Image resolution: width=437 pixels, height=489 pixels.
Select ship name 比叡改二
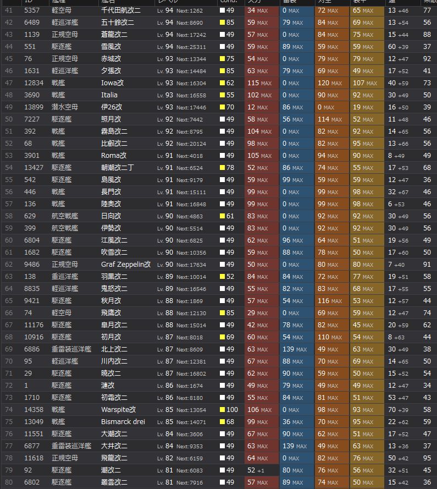click(114, 144)
